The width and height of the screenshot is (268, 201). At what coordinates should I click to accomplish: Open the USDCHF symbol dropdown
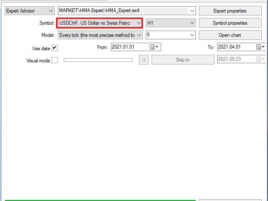(x=100, y=23)
